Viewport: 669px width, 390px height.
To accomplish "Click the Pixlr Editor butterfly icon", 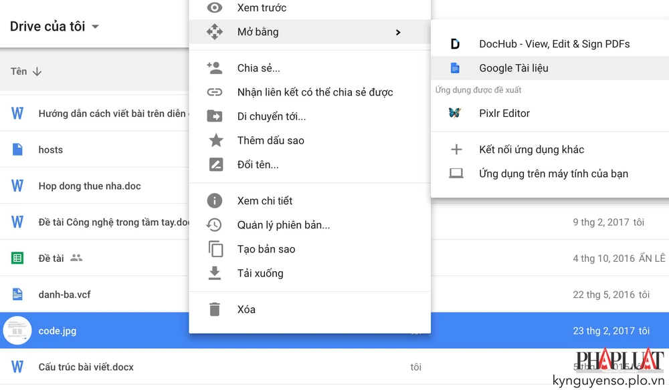I will tap(455, 113).
